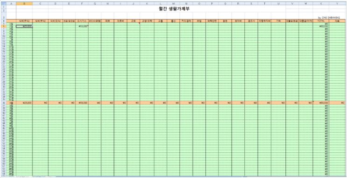
Task: Select column O header
Action: 199,4
